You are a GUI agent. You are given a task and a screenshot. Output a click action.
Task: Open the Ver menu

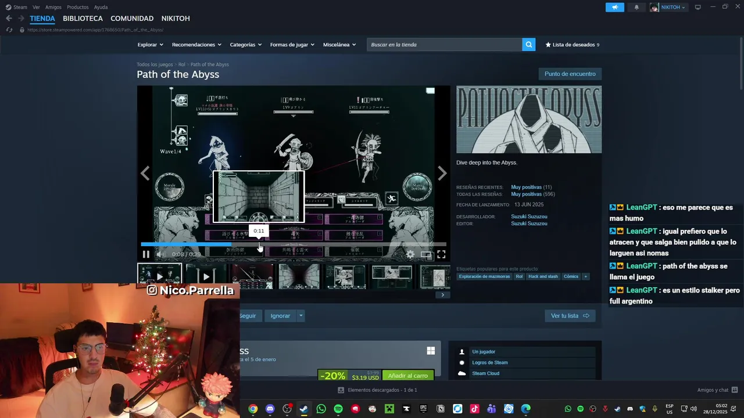(x=36, y=7)
